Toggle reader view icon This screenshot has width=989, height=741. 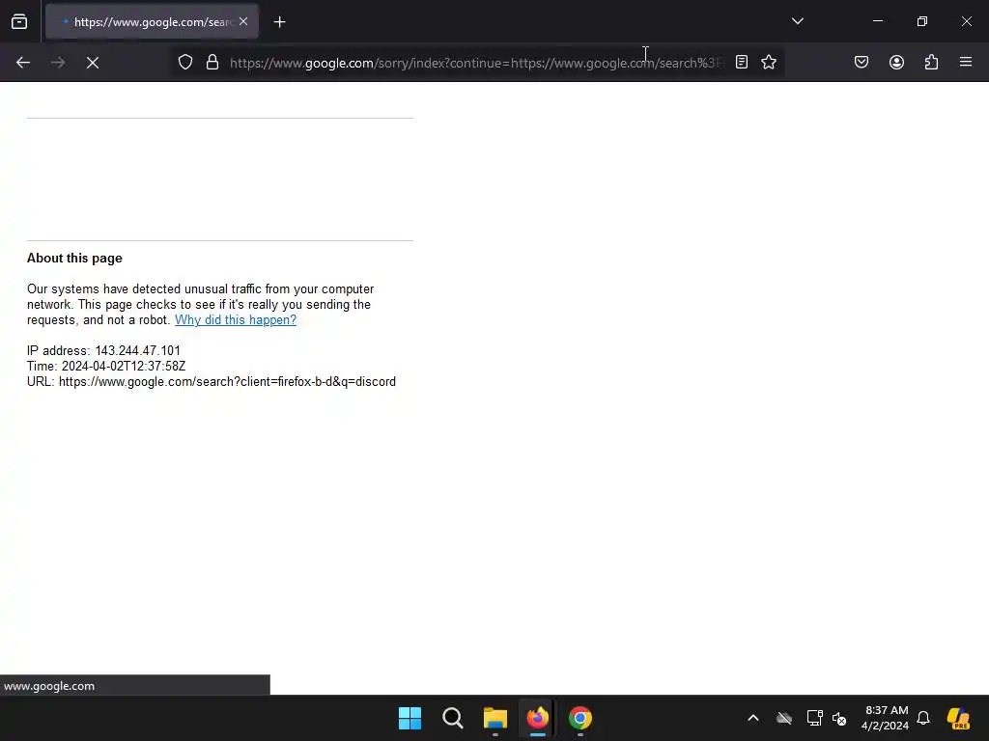[742, 63]
